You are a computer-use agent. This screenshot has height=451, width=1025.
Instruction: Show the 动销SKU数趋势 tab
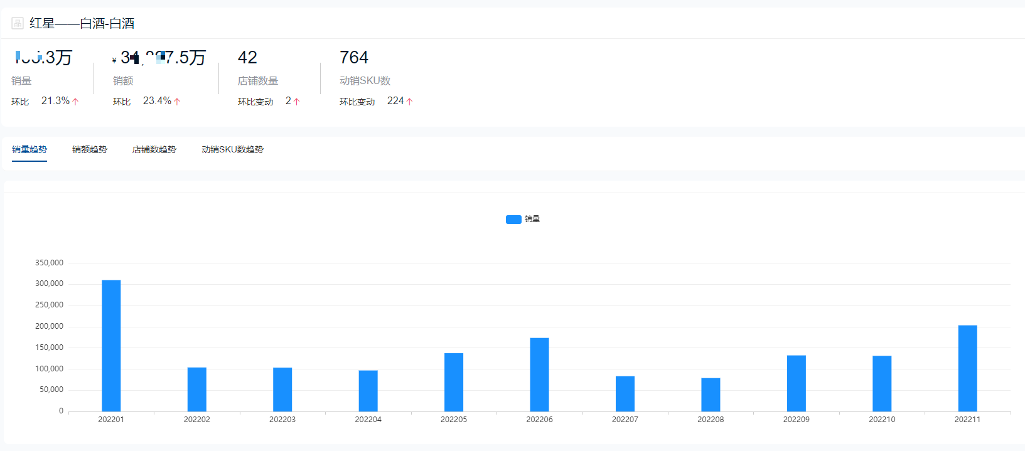tap(232, 149)
